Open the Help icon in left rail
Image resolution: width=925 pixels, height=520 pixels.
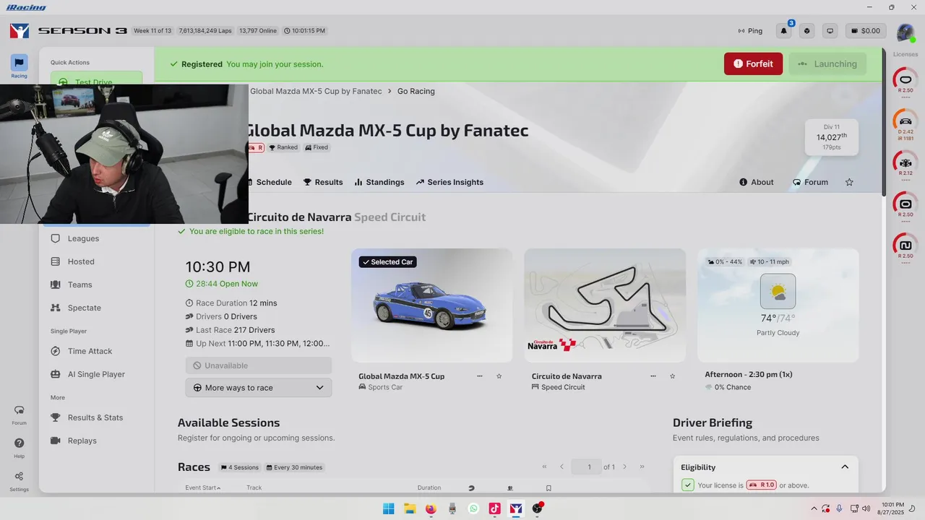19,448
